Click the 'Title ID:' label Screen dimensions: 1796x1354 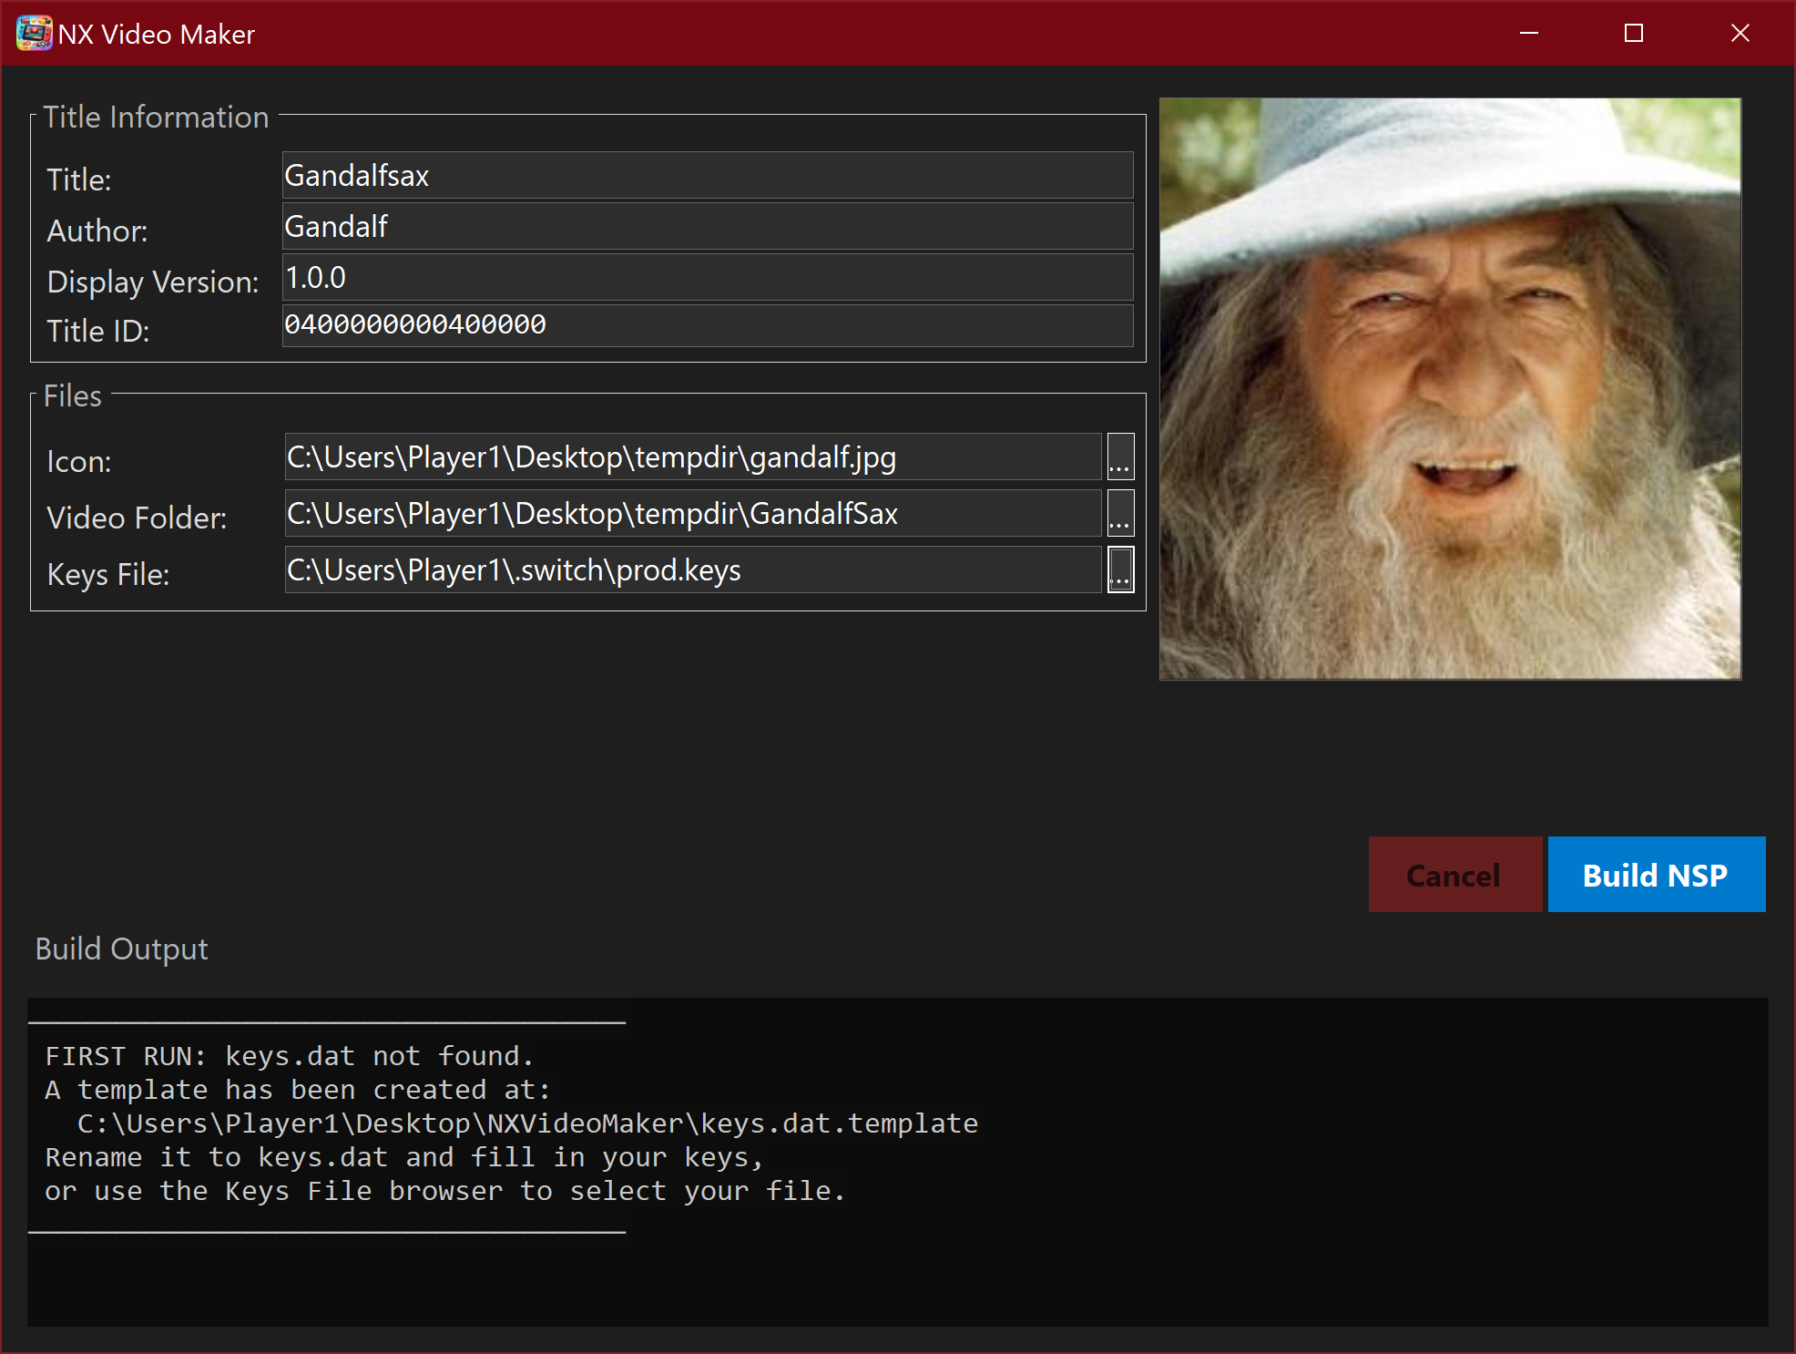point(97,331)
